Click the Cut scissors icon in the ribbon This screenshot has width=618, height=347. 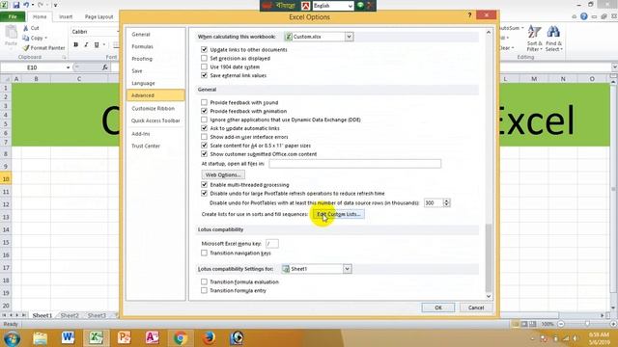pos(26,28)
